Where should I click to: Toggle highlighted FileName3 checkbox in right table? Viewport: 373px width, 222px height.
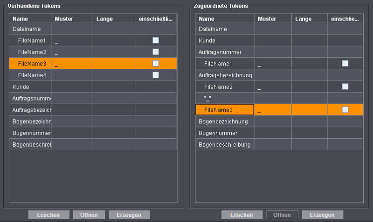click(345, 110)
